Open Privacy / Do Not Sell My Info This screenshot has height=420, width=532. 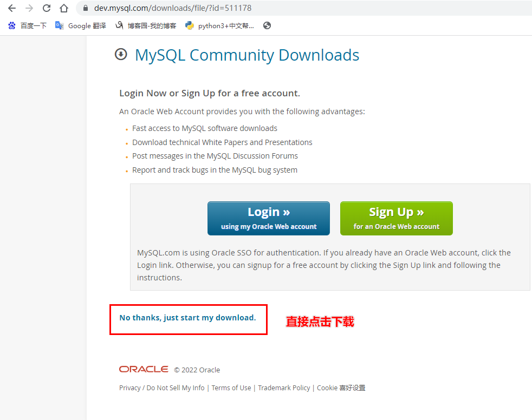tap(162, 388)
